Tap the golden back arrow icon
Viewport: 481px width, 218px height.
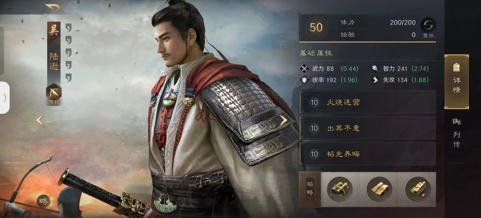coord(53,7)
